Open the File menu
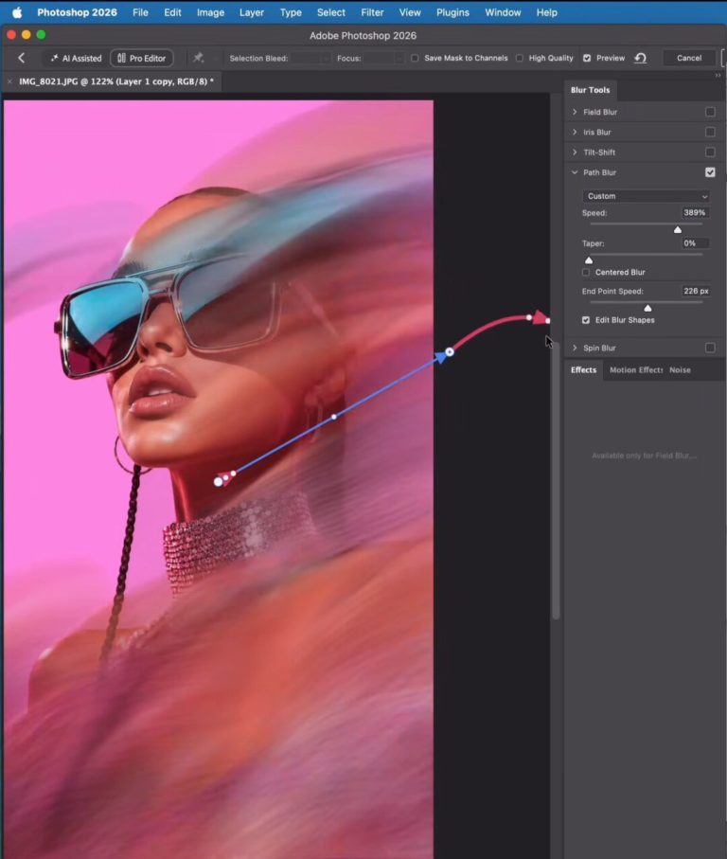The width and height of the screenshot is (727, 859). tap(140, 12)
